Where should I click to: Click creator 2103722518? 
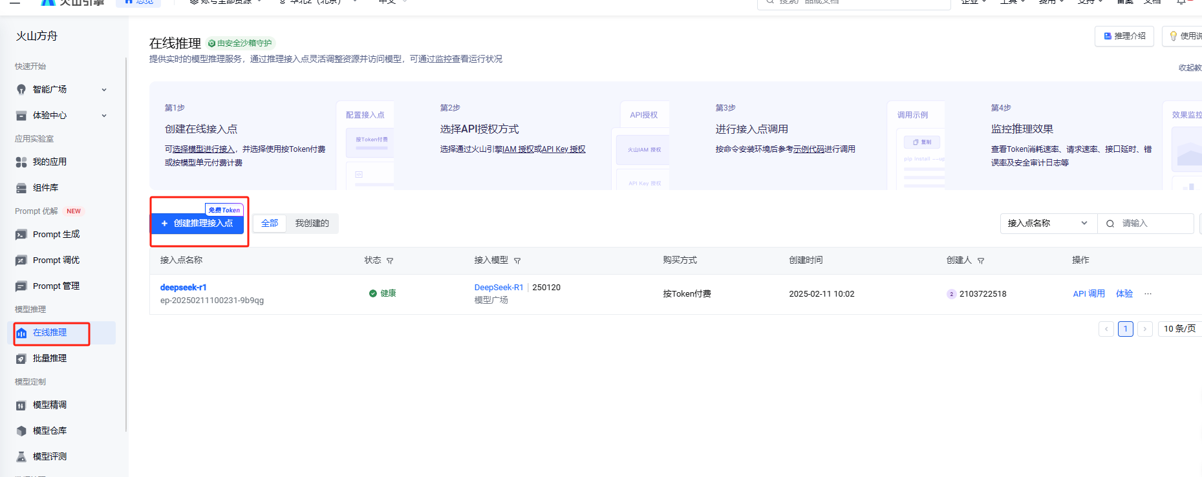pos(983,294)
